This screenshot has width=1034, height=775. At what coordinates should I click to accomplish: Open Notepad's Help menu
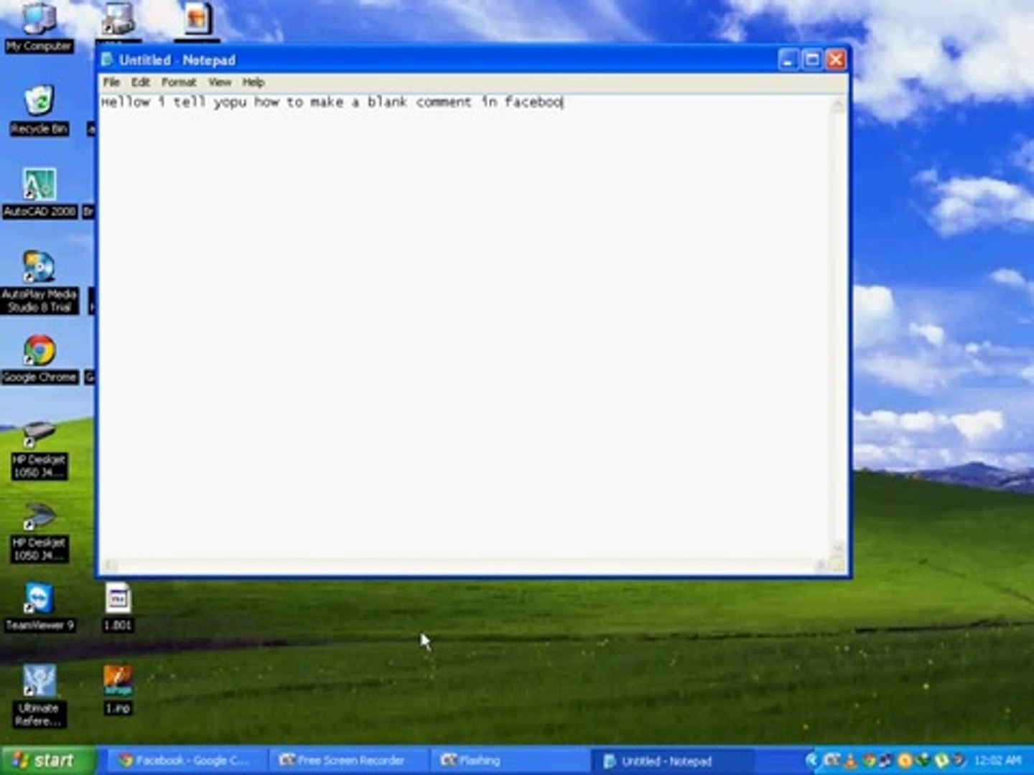tap(253, 83)
